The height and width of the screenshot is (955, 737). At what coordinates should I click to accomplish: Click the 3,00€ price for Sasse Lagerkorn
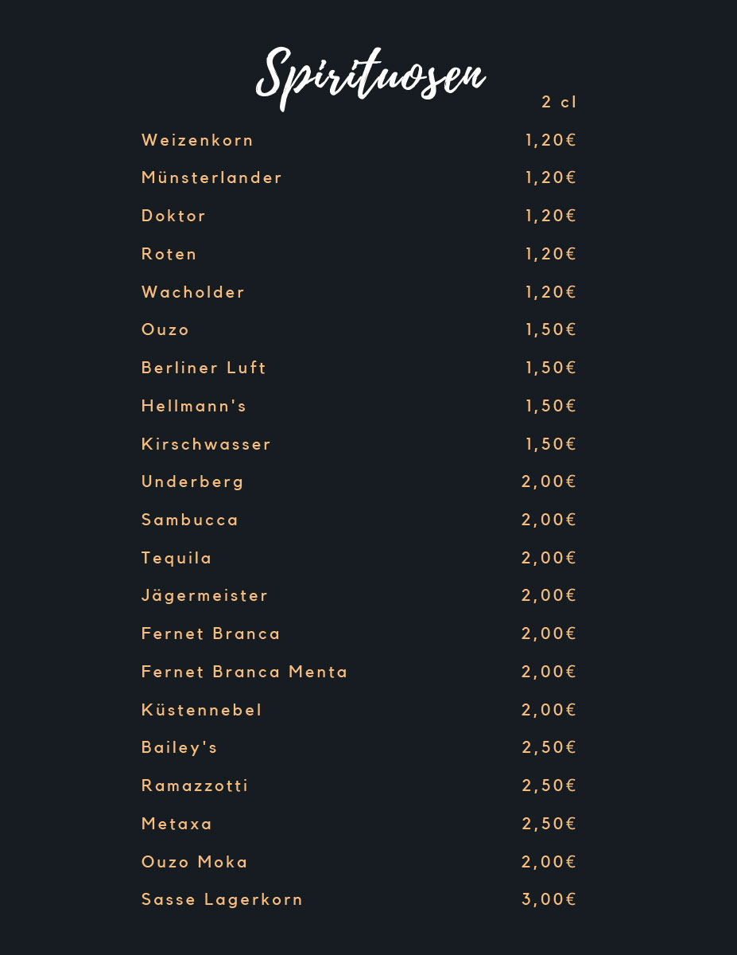point(549,900)
